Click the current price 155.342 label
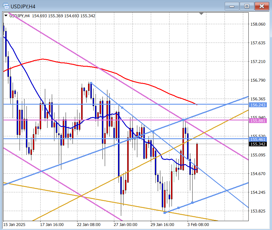This screenshot has height=230, width=272. coord(258,144)
